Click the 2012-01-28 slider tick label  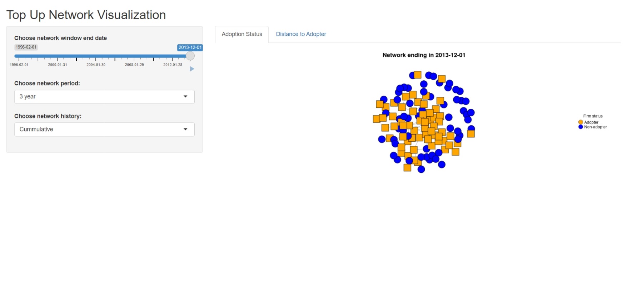(173, 65)
